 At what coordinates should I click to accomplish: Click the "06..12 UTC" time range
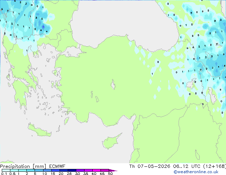click(187, 166)
